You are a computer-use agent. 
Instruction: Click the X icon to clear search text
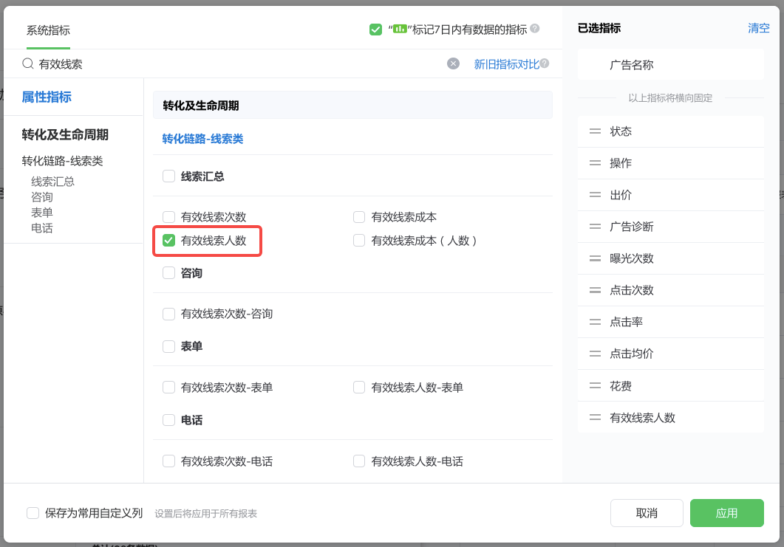click(453, 63)
